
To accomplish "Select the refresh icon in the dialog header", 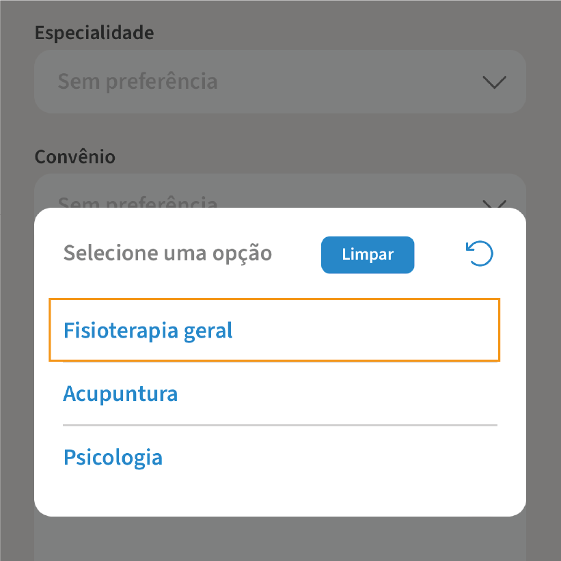I will 479,254.
